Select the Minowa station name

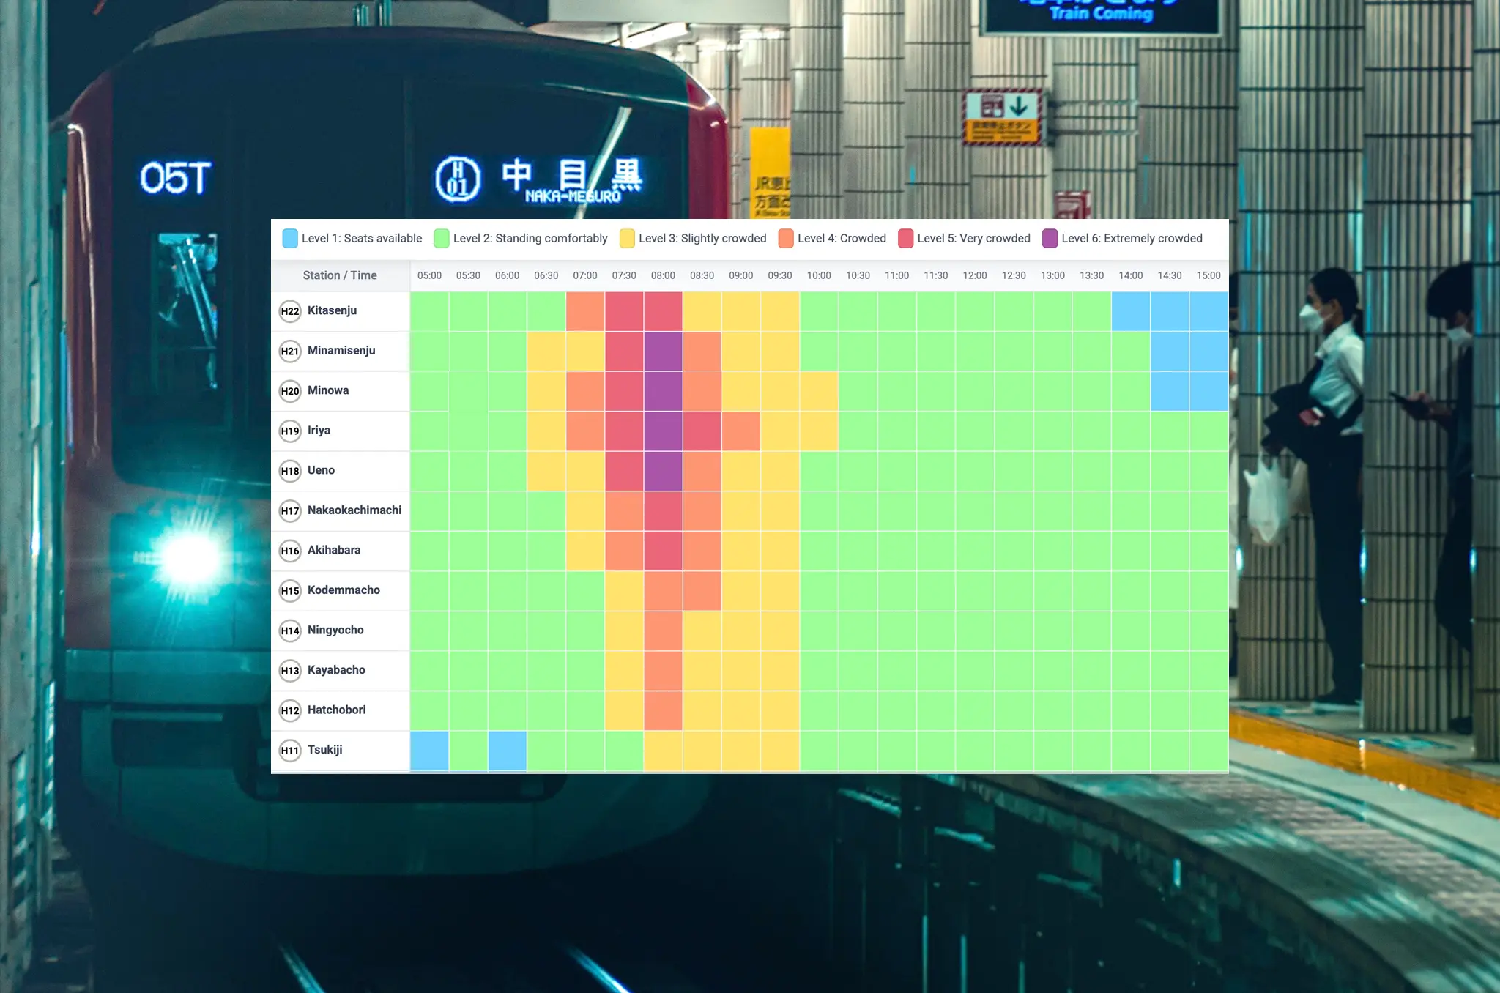click(328, 390)
